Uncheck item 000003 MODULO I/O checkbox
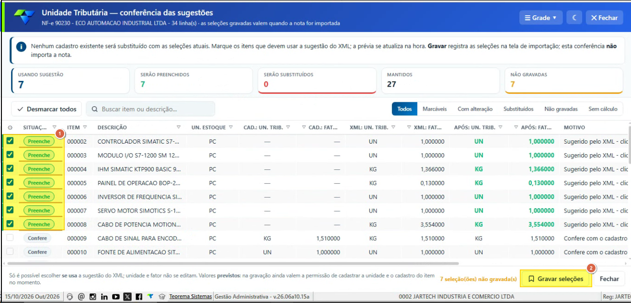 pos(10,155)
